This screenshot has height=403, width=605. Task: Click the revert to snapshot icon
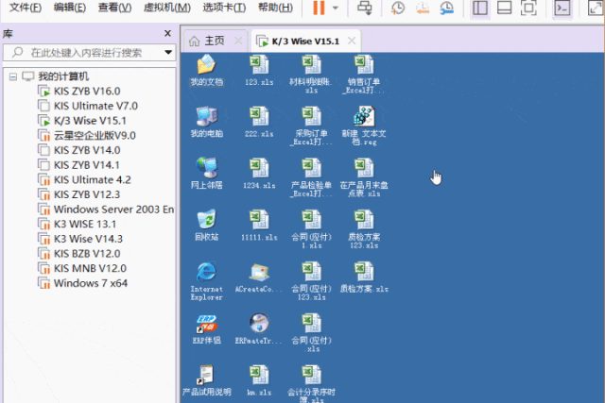(423, 8)
